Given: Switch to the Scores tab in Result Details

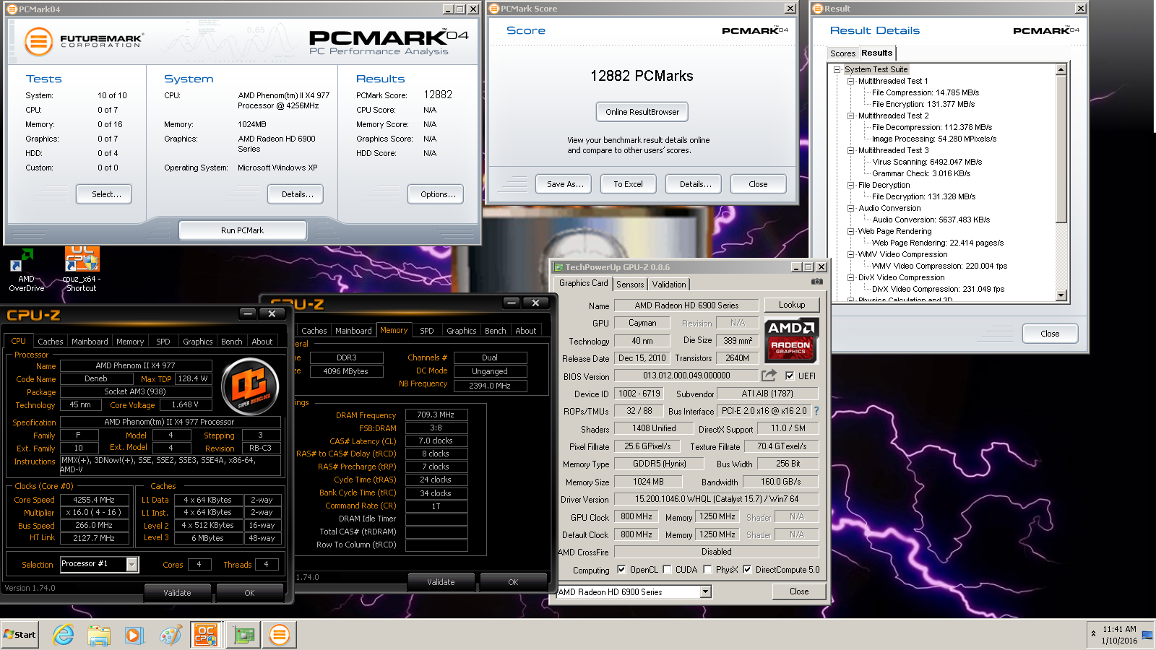Looking at the screenshot, I should [x=842, y=53].
